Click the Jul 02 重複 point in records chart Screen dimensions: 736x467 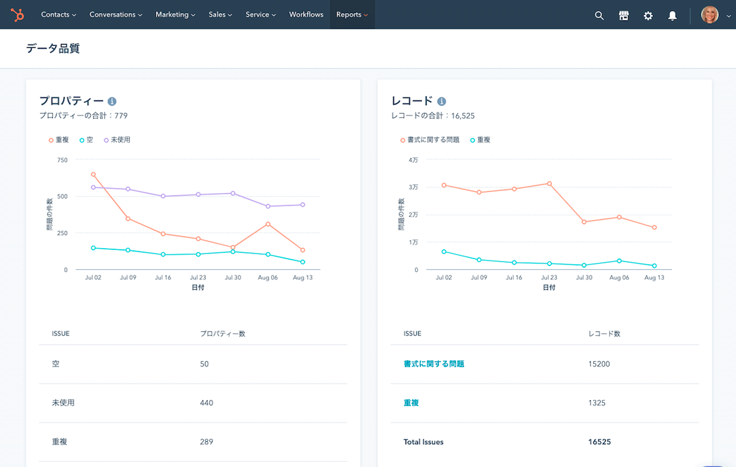point(444,252)
